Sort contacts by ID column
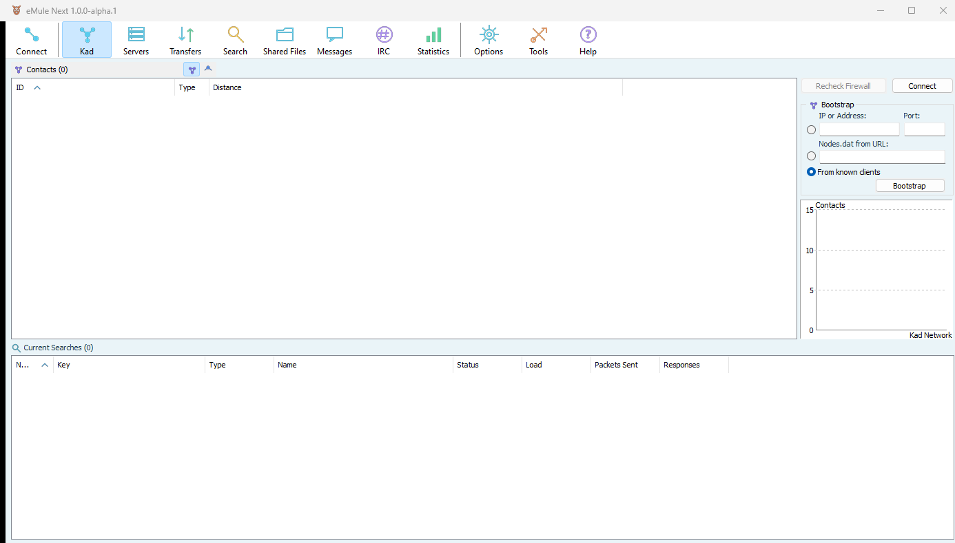Image resolution: width=955 pixels, height=543 pixels. click(x=93, y=87)
